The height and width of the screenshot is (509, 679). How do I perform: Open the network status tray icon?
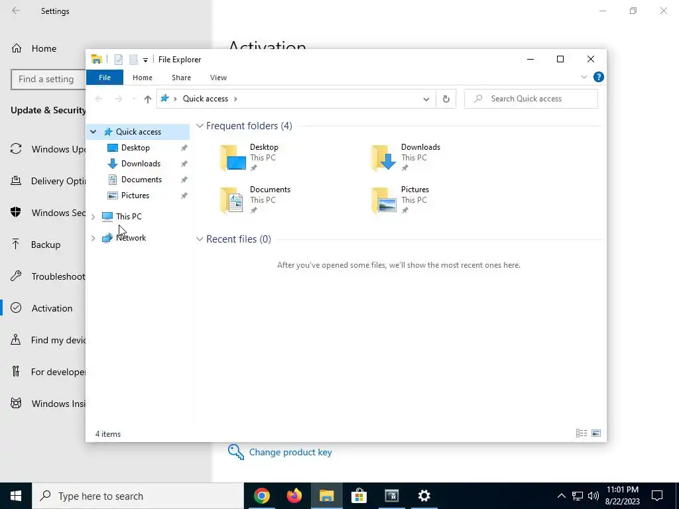tap(578, 496)
